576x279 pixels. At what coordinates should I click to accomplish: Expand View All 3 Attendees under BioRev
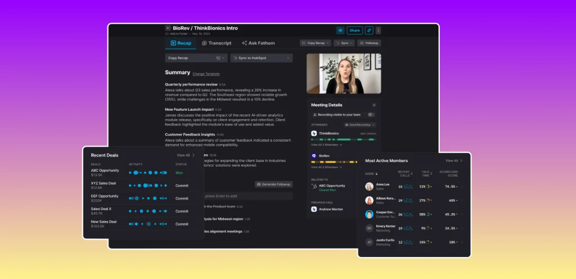327,167
